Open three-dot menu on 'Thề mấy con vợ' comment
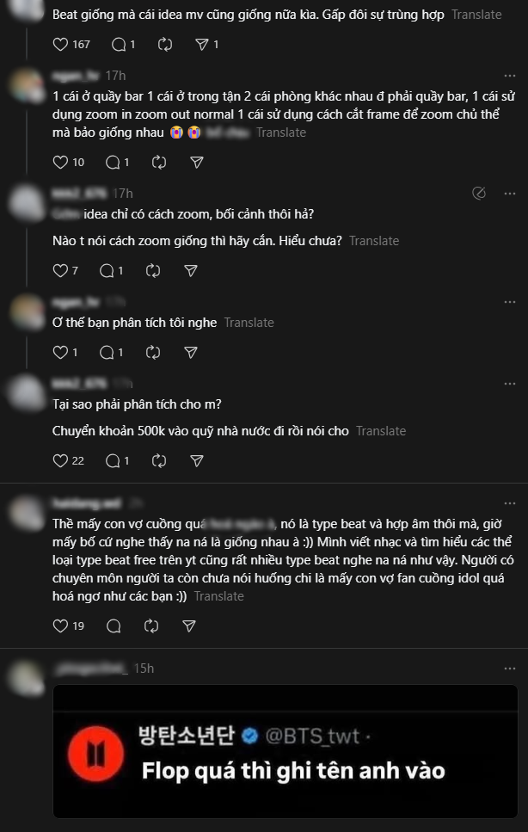The image size is (528, 832). (510, 502)
